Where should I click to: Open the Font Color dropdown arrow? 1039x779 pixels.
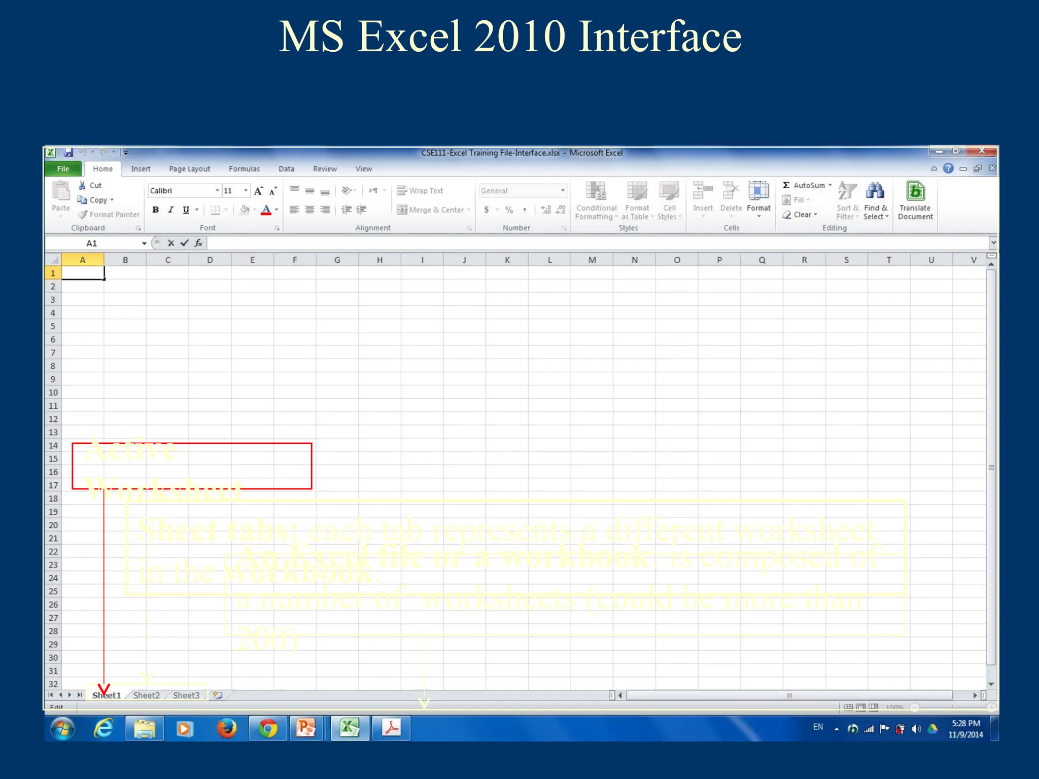(x=276, y=210)
